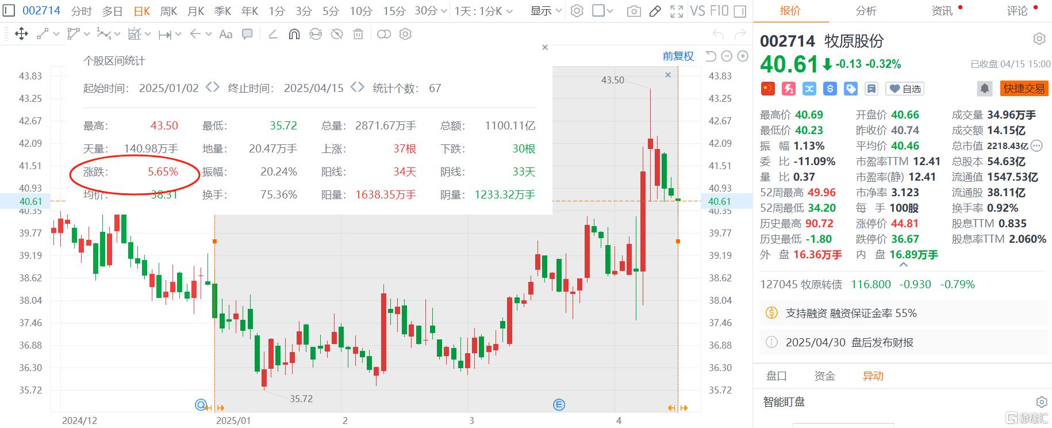Enter fullscreen chart mode

click(x=677, y=11)
